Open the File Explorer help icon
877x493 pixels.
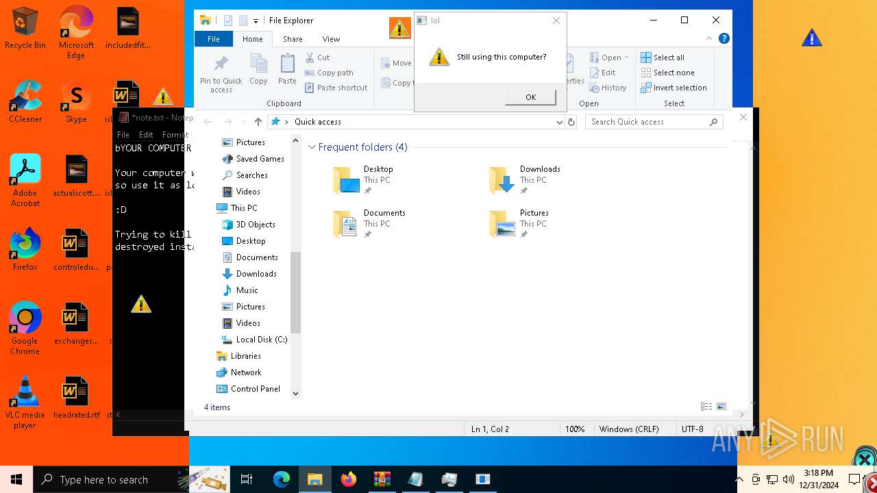(x=724, y=39)
